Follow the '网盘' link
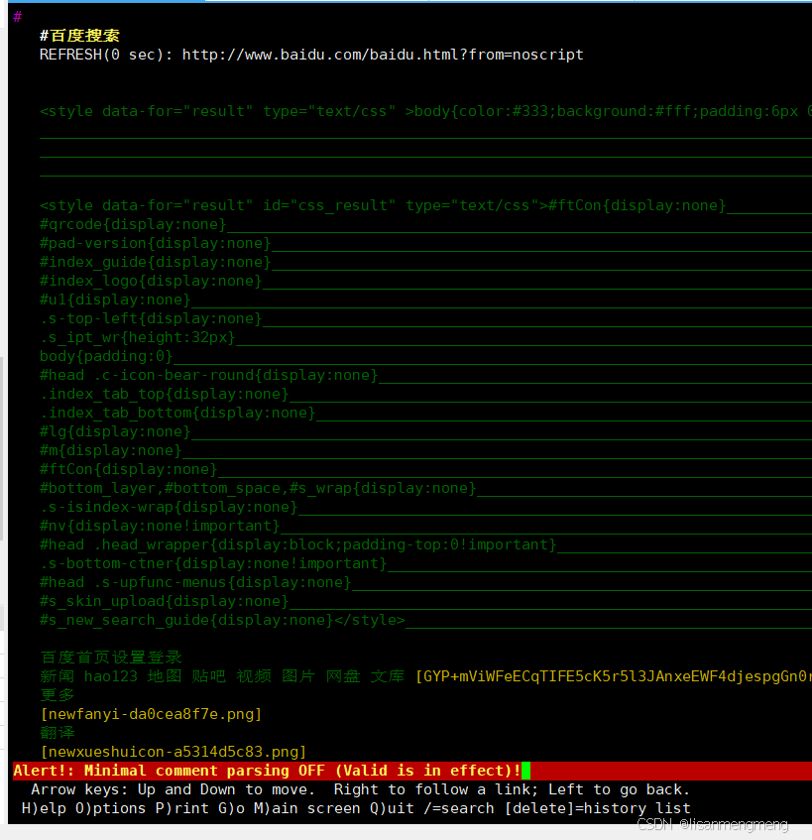 [343, 676]
